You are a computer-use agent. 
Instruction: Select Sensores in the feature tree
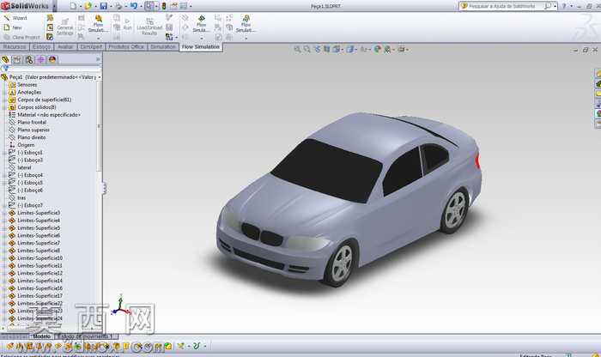click(23, 85)
